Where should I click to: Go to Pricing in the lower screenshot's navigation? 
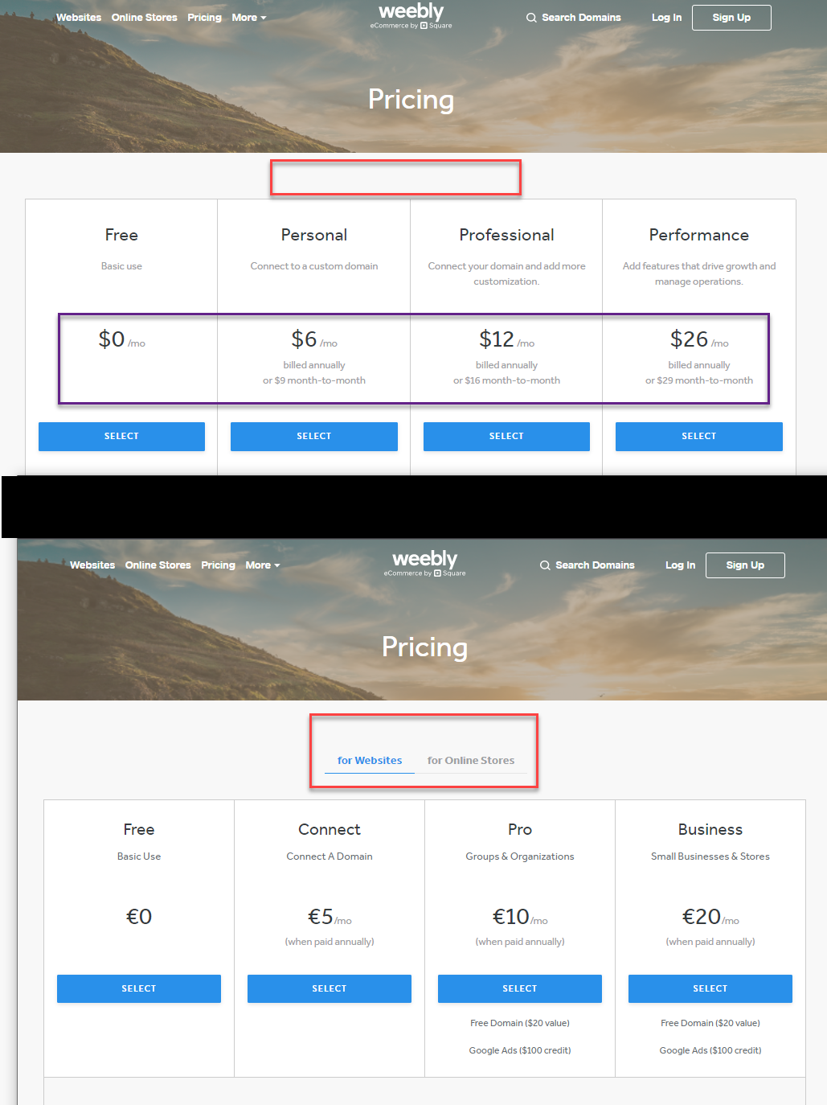(219, 565)
